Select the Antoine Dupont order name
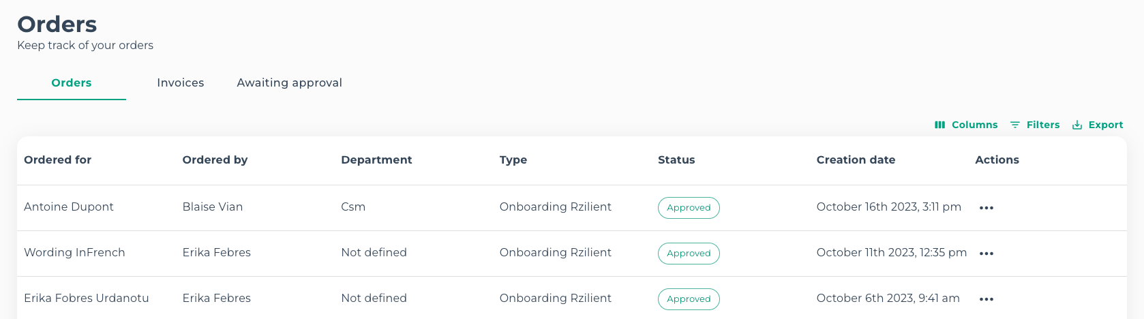The image size is (1144, 319). 69,207
